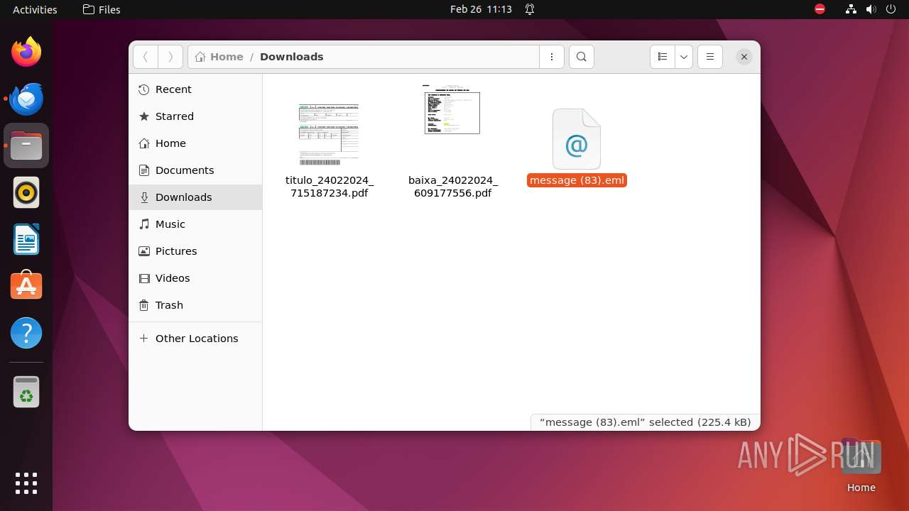Click the baixa_24022024_609177556.pdf file name
This screenshot has width=909, height=511.
click(453, 187)
